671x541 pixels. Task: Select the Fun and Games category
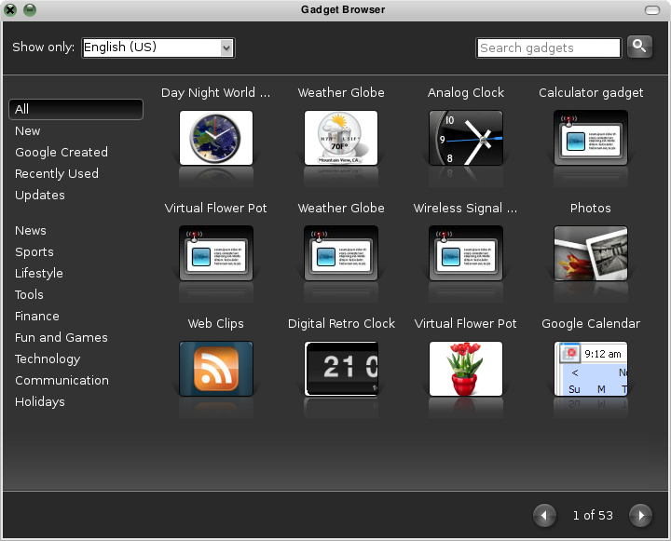tap(62, 337)
